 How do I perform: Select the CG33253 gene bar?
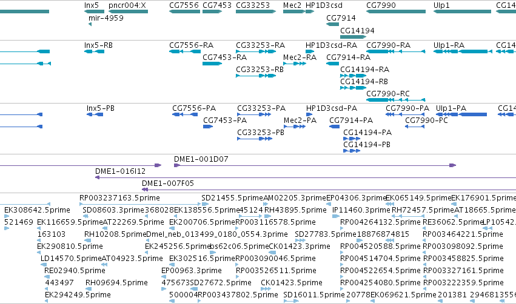point(256,12)
